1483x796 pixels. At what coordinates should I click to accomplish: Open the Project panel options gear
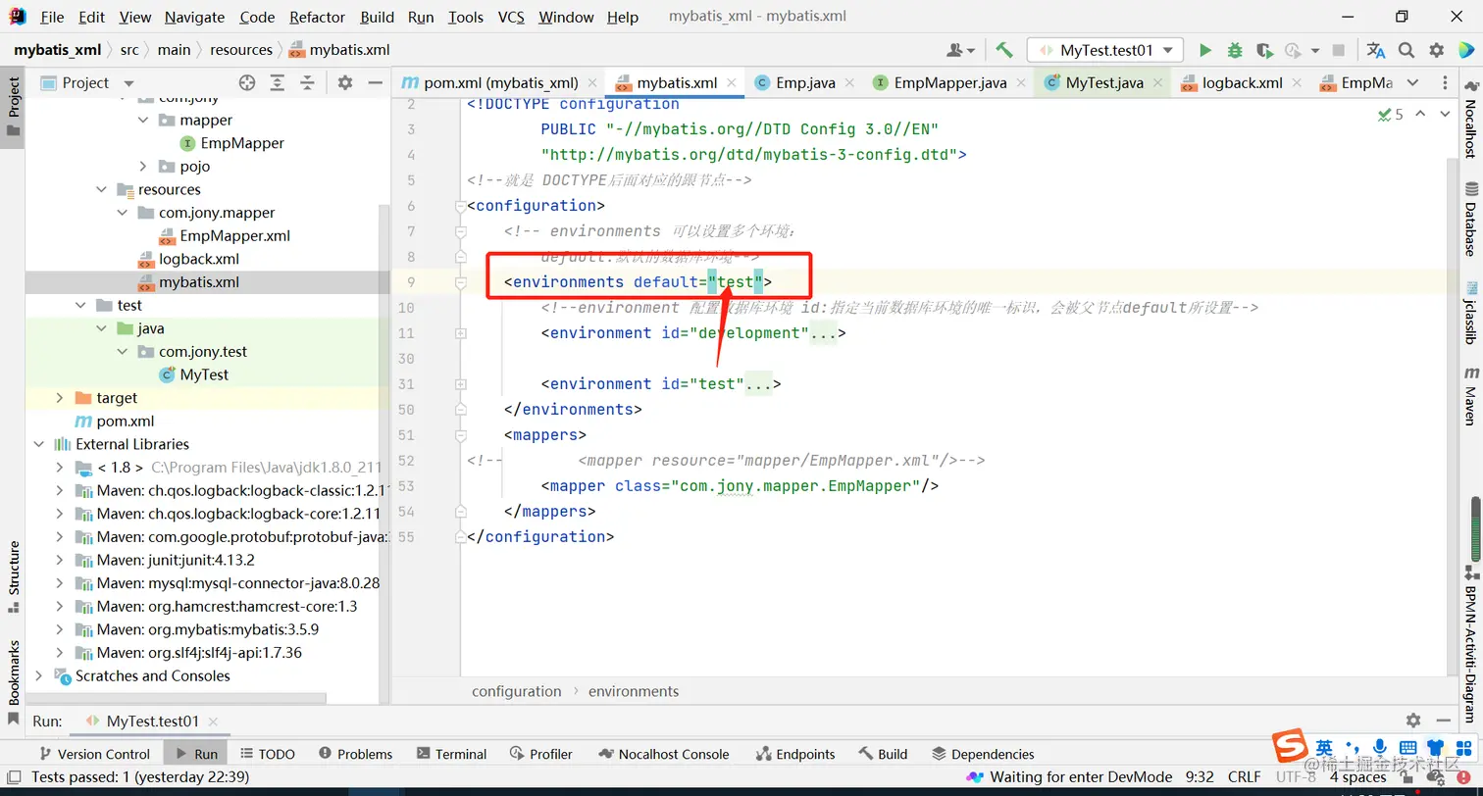coord(345,82)
